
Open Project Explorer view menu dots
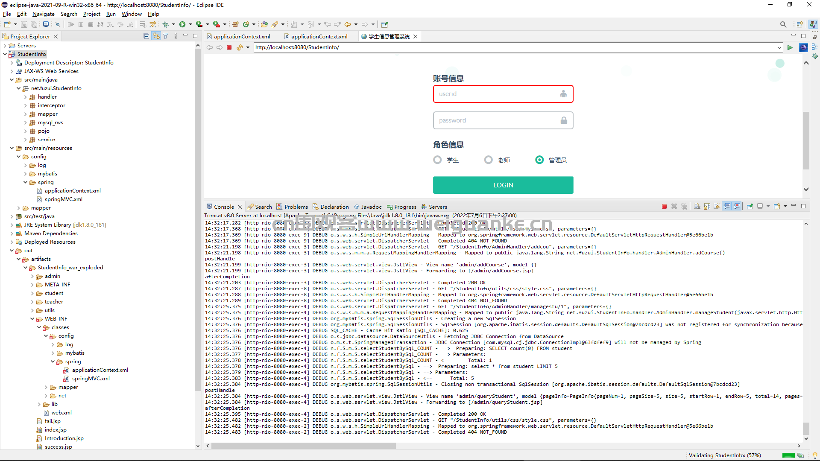click(x=176, y=36)
